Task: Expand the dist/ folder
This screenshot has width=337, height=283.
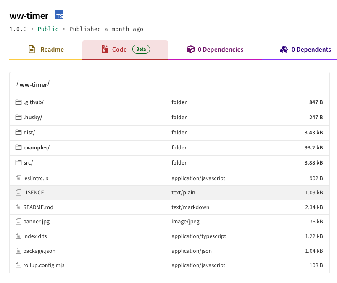Action: pyautogui.click(x=29, y=133)
